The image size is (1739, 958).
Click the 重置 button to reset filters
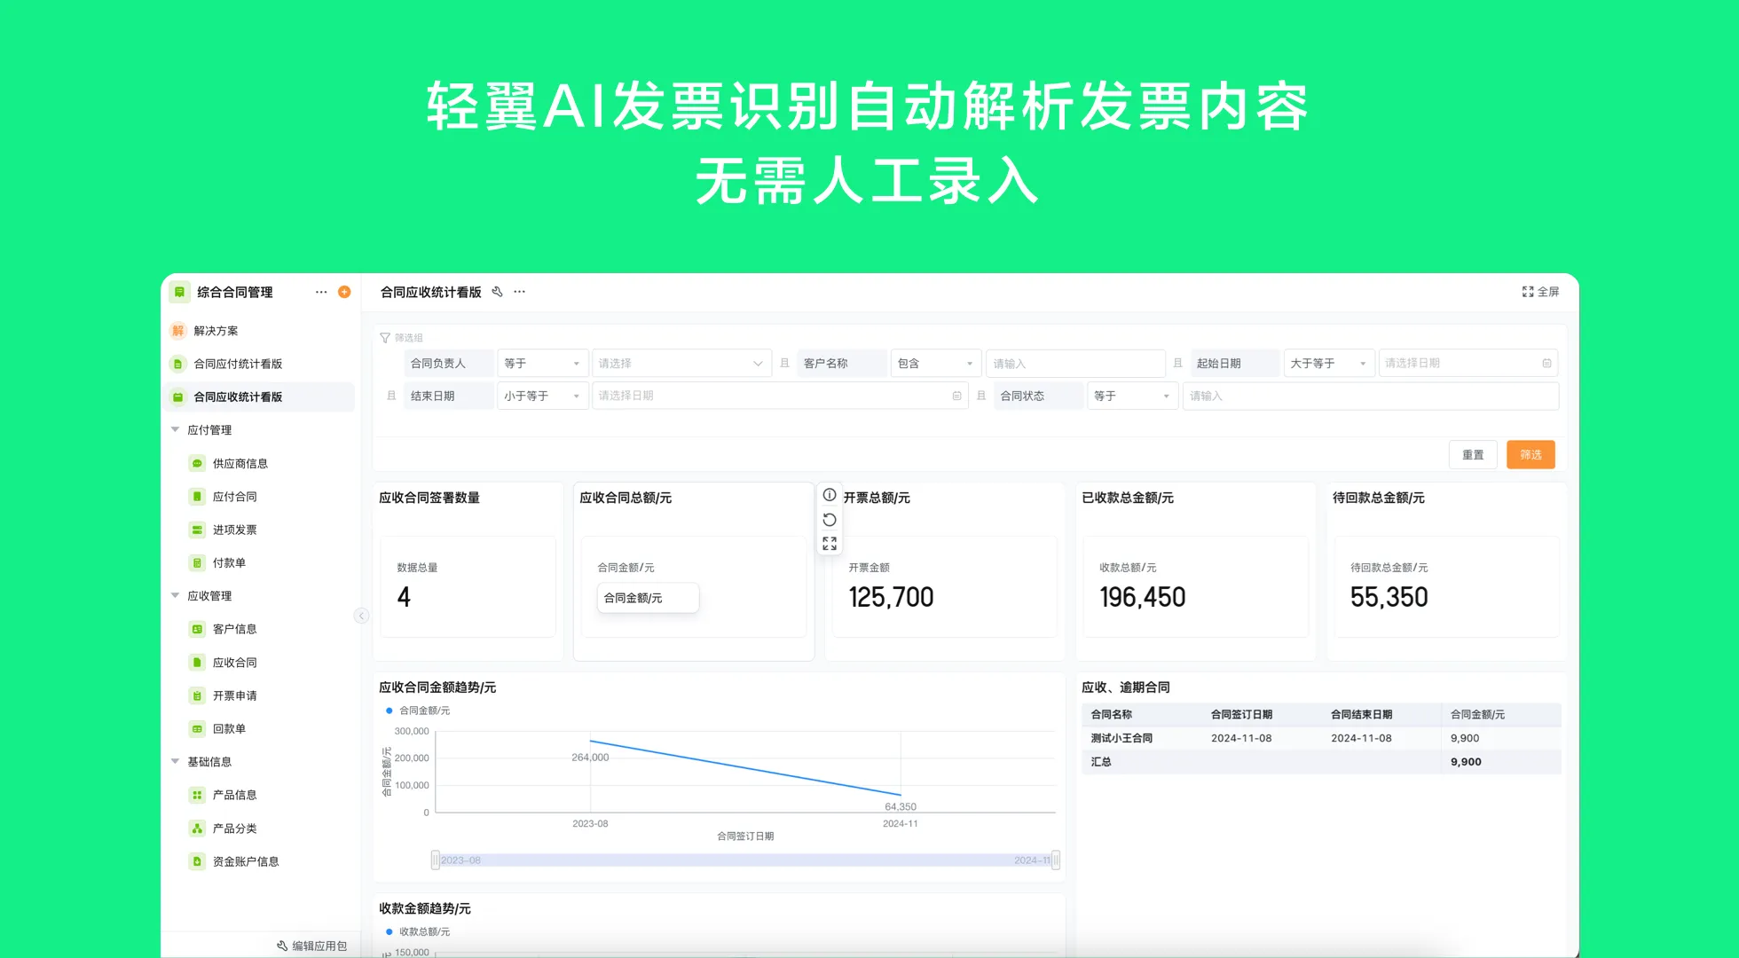(x=1473, y=454)
